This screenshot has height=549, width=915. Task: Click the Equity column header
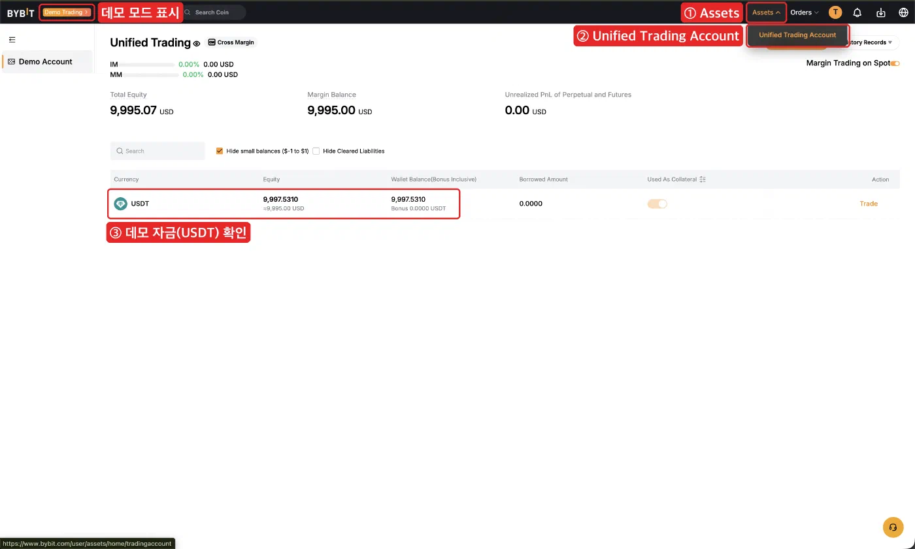pos(271,180)
